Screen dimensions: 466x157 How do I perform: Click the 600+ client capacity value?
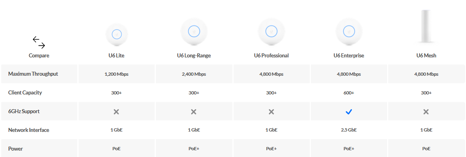point(349,93)
